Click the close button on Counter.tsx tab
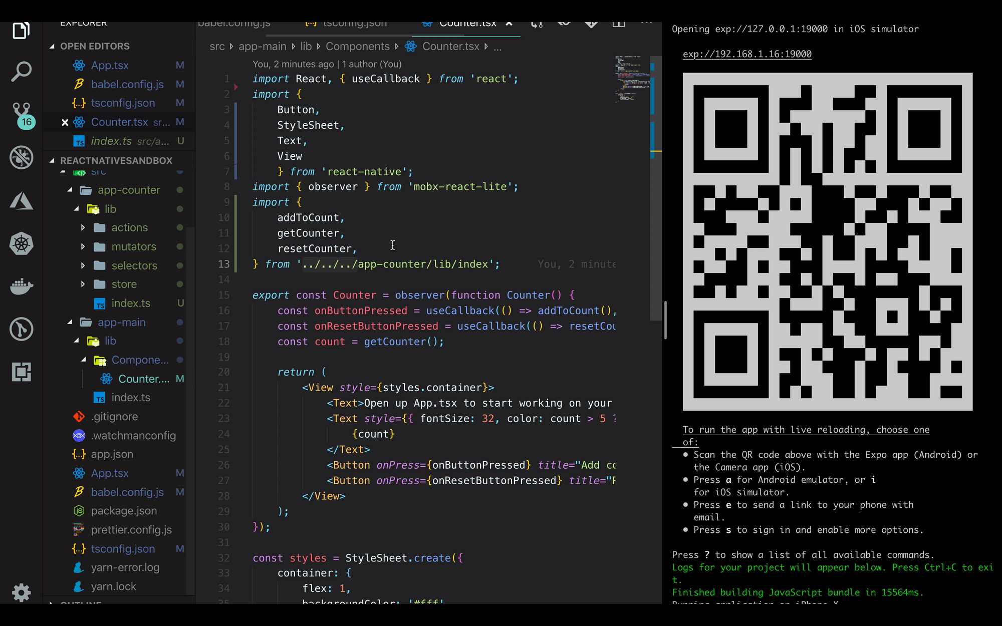1002x626 pixels. pos(509,23)
